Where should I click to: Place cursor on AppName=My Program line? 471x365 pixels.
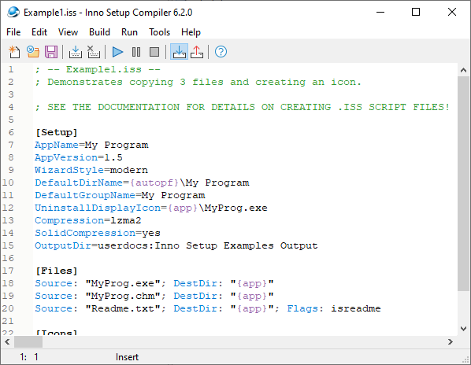point(91,145)
